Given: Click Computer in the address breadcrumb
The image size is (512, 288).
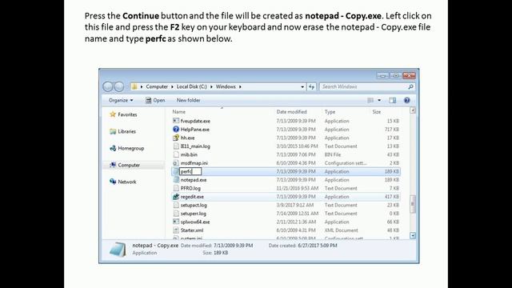Looking at the screenshot, I should (x=157, y=86).
